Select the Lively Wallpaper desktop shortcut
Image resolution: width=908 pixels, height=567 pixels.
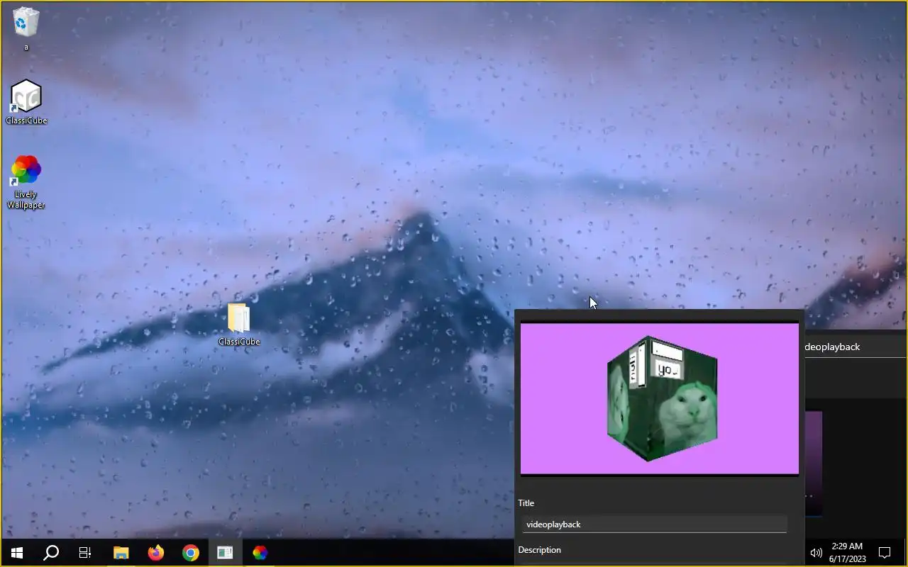click(26, 182)
